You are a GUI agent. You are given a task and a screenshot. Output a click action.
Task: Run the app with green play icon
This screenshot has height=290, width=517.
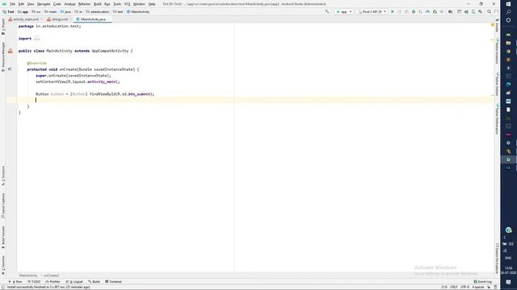click(x=393, y=11)
